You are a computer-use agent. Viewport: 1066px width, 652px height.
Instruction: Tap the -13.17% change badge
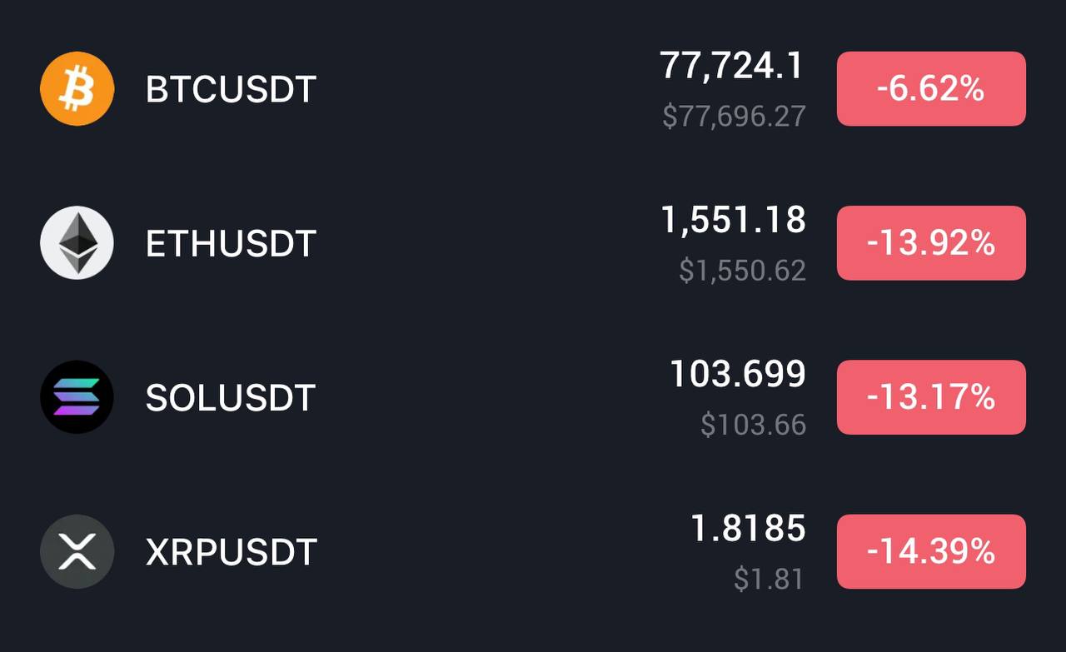pyautogui.click(x=931, y=397)
